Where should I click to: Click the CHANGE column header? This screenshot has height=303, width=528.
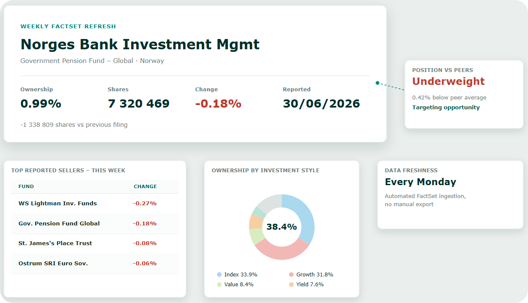click(x=145, y=186)
